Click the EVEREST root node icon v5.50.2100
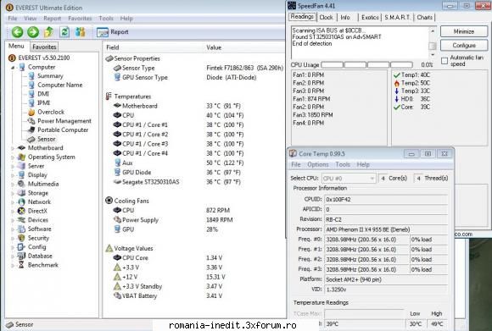 pyautogui.click(x=12, y=58)
